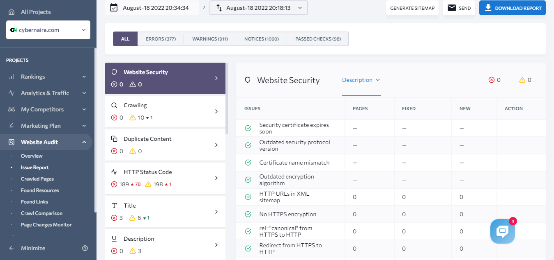Click the help question mark icon
This screenshot has width=554, height=260.
click(85, 248)
